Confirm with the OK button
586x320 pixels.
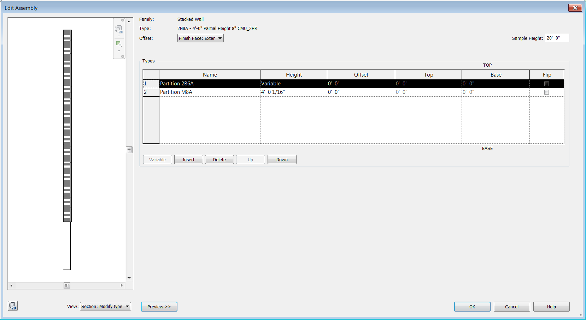click(x=472, y=307)
